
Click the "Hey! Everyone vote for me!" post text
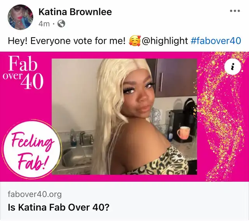click(x=67, y=41)
